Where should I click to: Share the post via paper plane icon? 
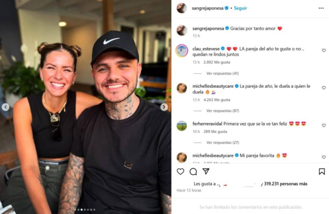coord(206,171)
